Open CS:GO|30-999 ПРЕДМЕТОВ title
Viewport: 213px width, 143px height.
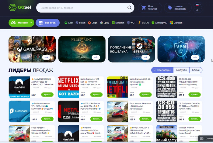tap(189, 82)
